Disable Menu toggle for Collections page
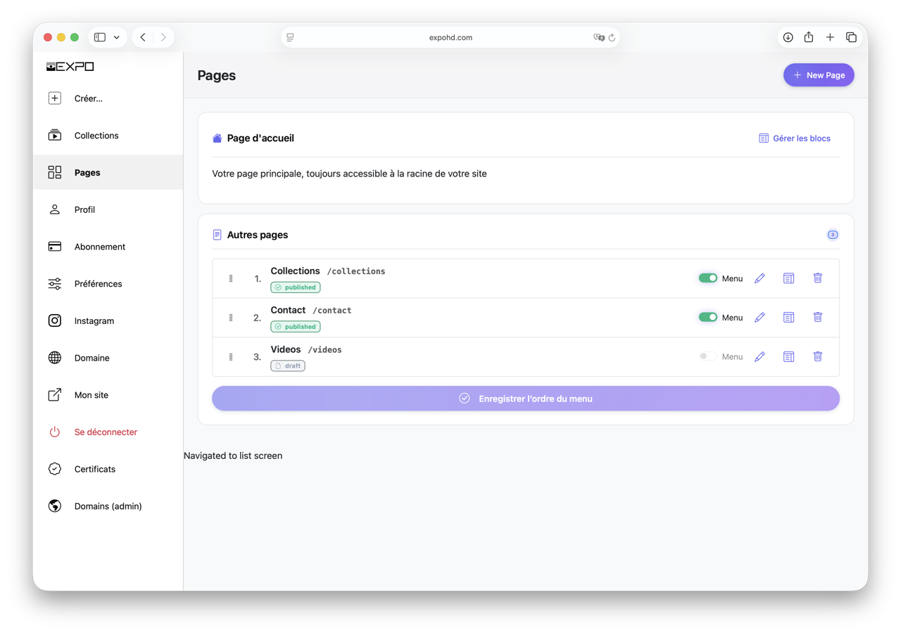Image resolution: width=901 pixels, height=634 pixels. coord(707,278)
